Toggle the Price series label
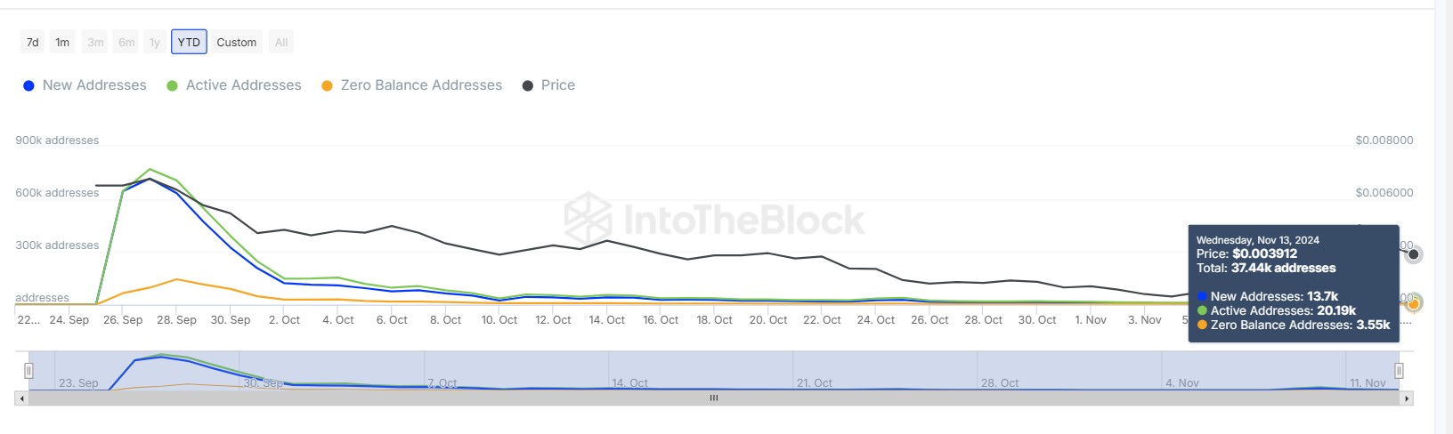Image resolution: width=1453 pixels, height=434 pixels. point(558,85)
